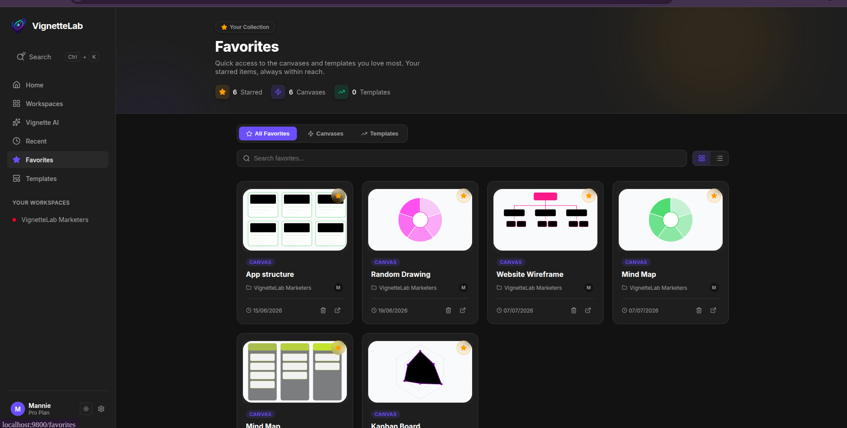847x428 pixels.
Task: Click the VignetteLab logo icon
Action: (x=19, y=26)
